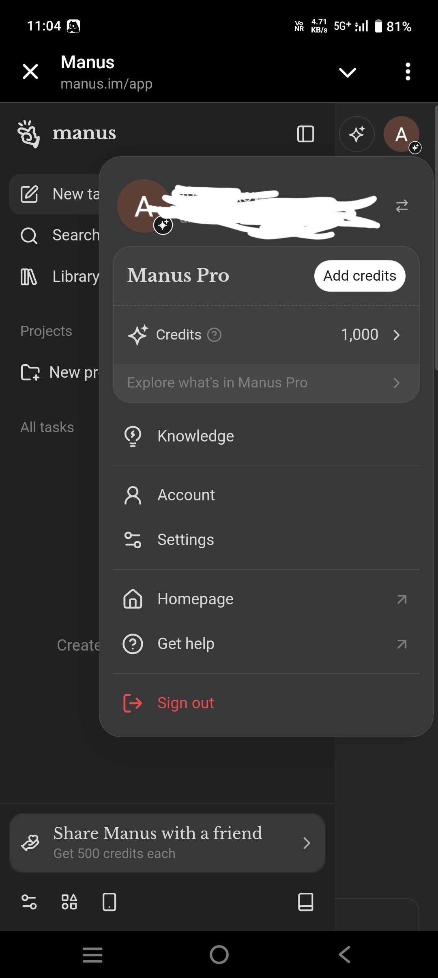This screenshot has height=978, width=438.
Task: Open credits details chevron beside 1,000
Action: coord(396,335)
